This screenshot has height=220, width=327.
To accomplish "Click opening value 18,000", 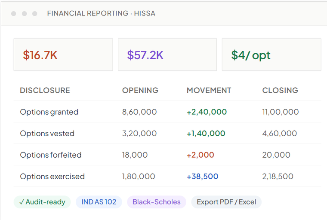I will (x=135, y=155).
